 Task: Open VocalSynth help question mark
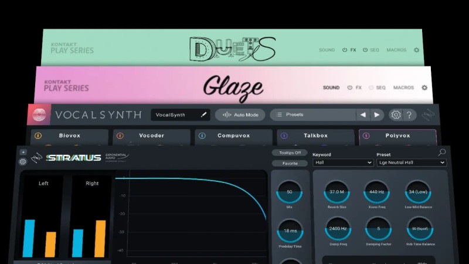coord(409,114)
